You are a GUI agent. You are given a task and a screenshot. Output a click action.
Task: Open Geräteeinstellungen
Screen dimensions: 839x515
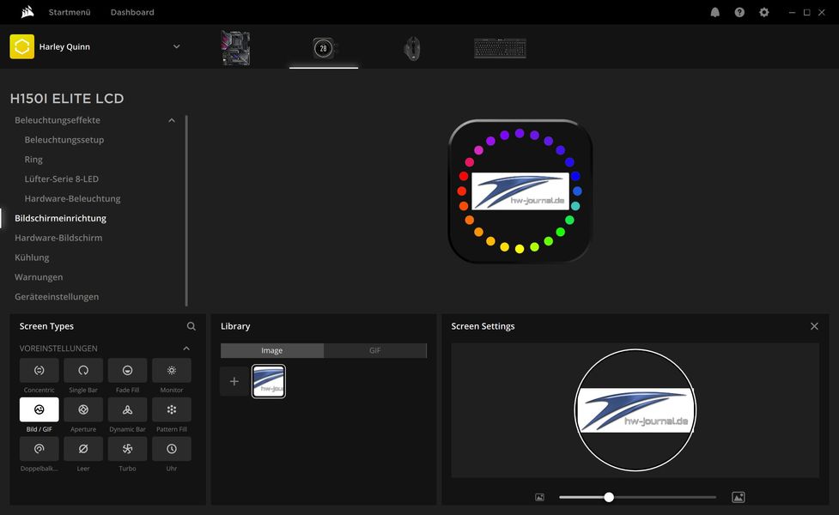57,296
